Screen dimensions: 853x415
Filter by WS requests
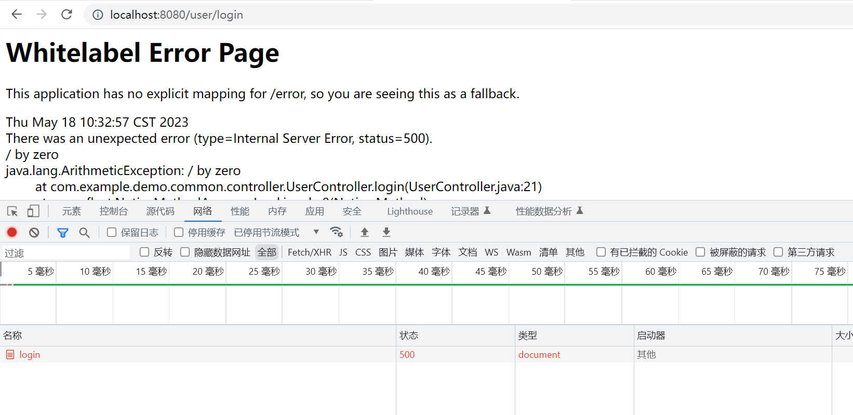pos(491,252)
